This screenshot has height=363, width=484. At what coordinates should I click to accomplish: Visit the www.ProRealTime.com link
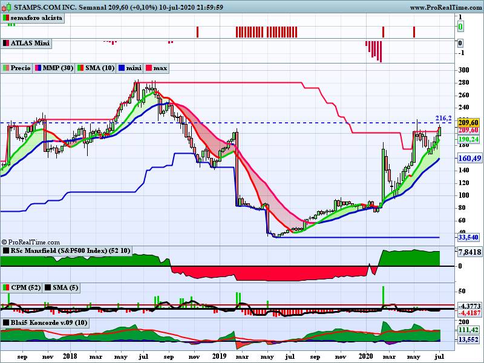446,7
